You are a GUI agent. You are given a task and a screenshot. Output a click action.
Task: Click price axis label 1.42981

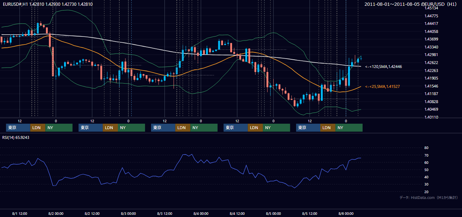pos(431,55)
